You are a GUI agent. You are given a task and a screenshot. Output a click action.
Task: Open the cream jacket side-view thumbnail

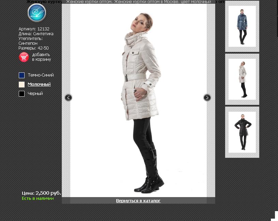(x=242, y=79)
